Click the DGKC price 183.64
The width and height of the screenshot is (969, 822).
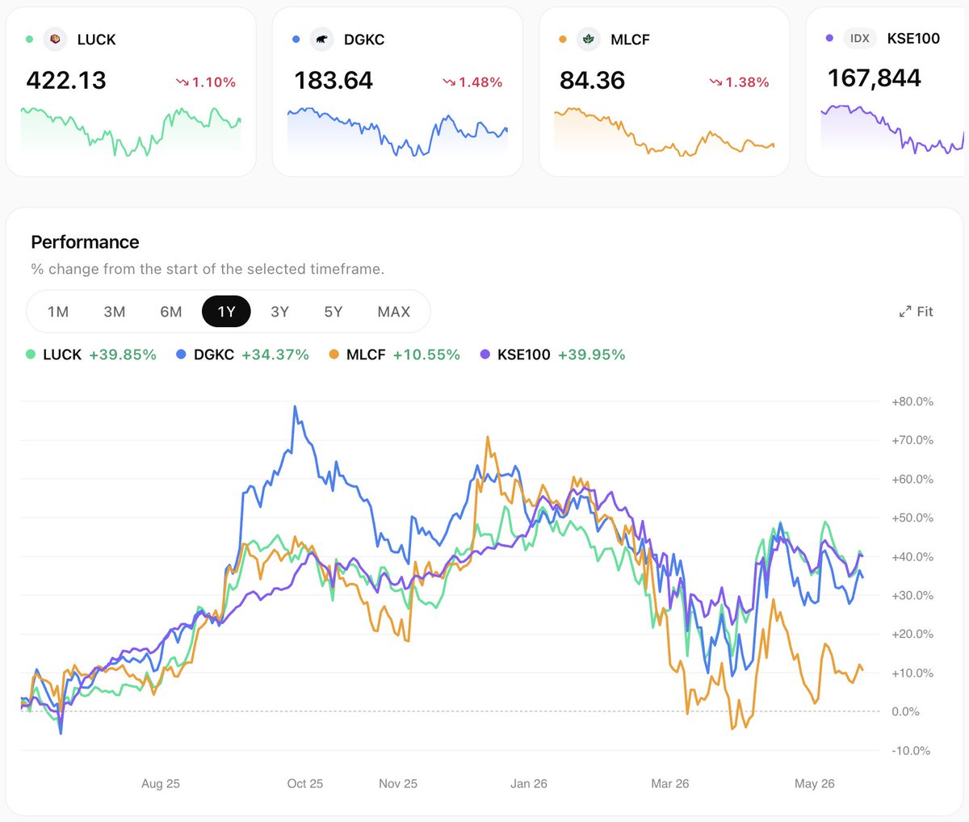pos(333,81)
